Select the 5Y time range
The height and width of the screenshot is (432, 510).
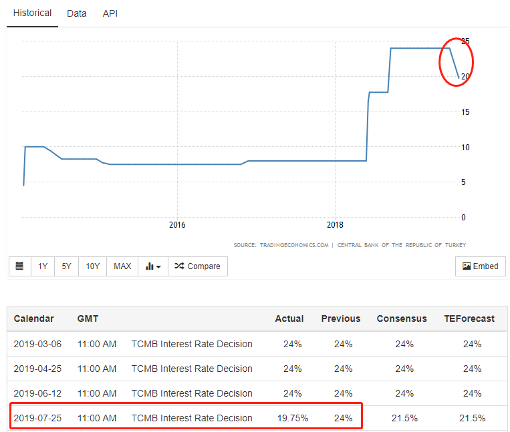67,266
